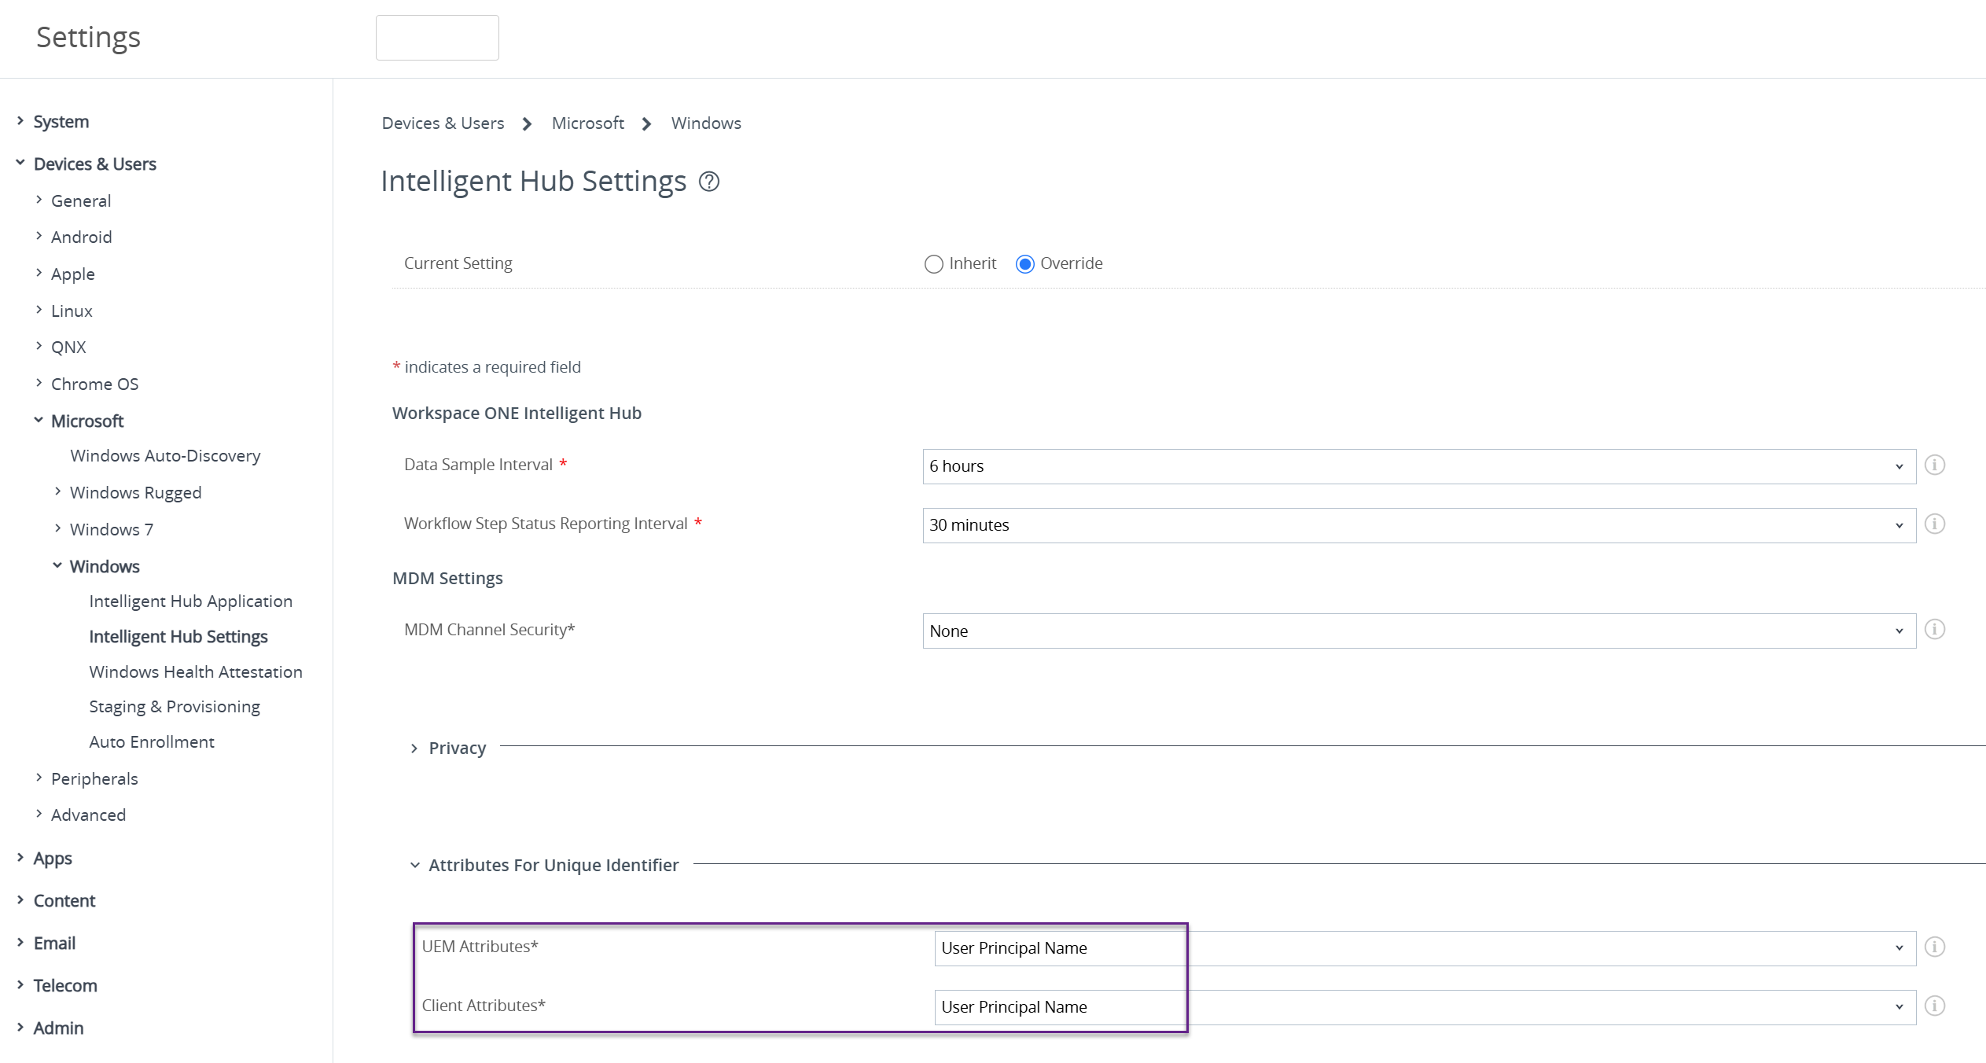Open the Workflow Step Status Reporting Interval dropdown
The image size is (1986, 1063).
pos(1418,525)
